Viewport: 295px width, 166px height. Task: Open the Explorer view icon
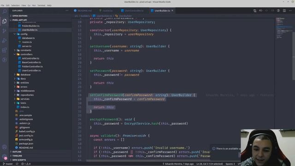point(4,21)
